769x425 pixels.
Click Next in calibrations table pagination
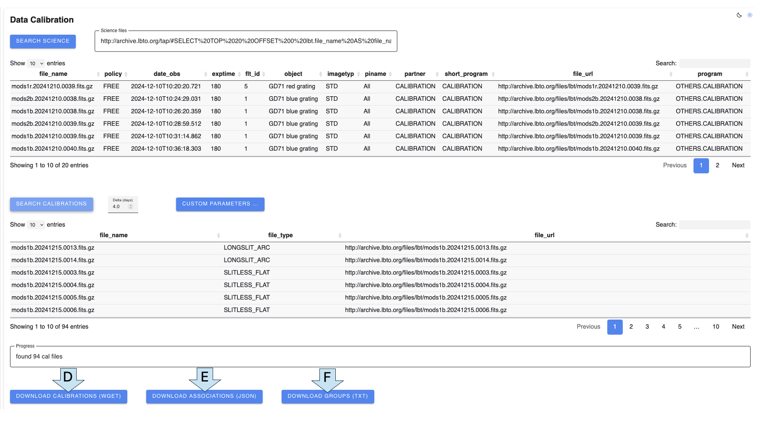[738, 327]
